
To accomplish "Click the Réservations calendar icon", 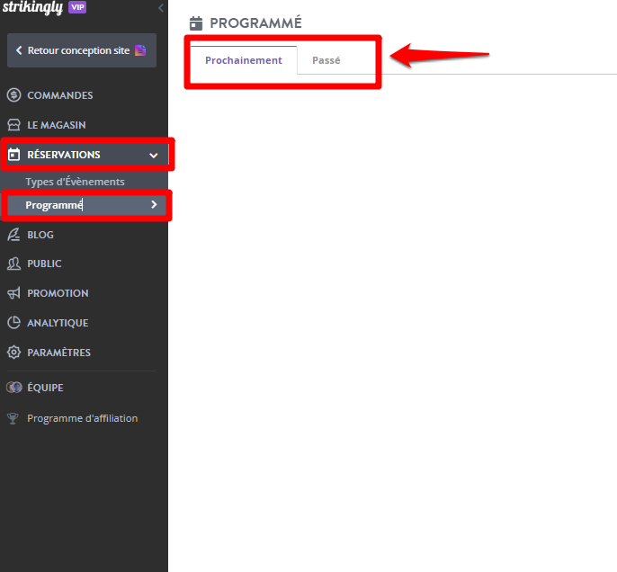I will point(13,155).
